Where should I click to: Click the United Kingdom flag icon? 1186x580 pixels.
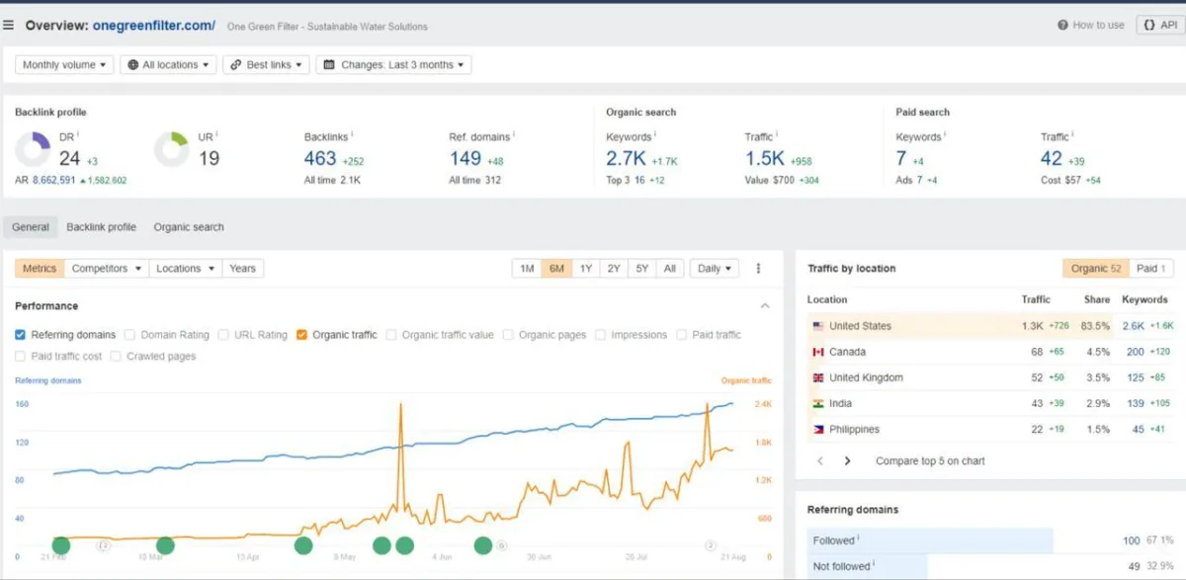tap(817, 377)
